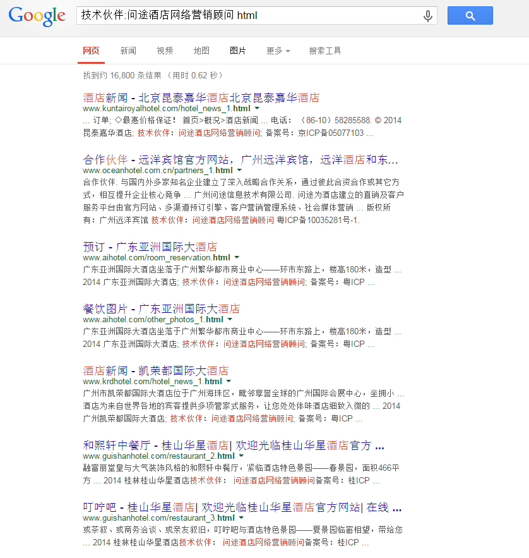Open result 合作伙伴 - 远洋宾馆官方网站

coord(241,159)
